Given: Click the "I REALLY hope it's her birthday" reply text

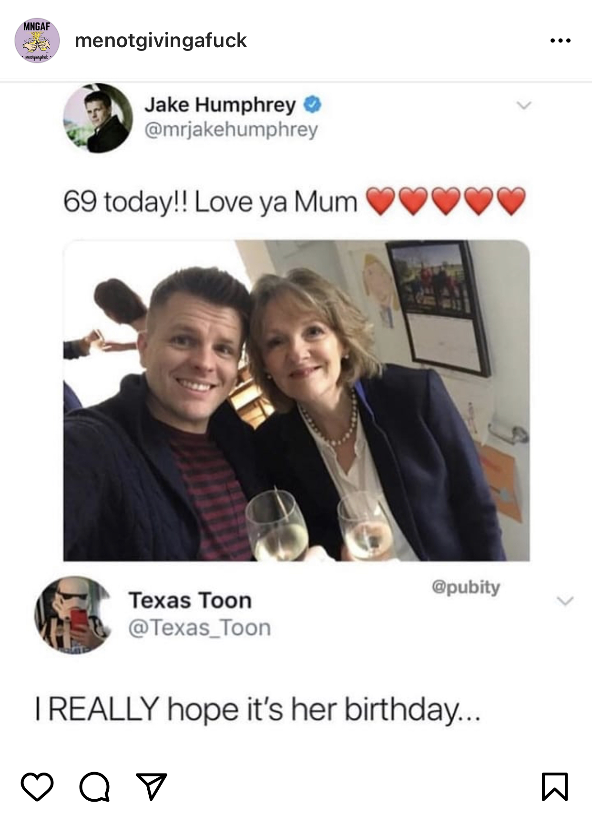Looking at the screenshot, I should coord(257,710).
